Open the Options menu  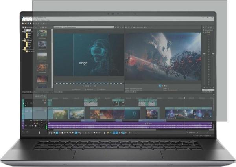coord(43,20)
